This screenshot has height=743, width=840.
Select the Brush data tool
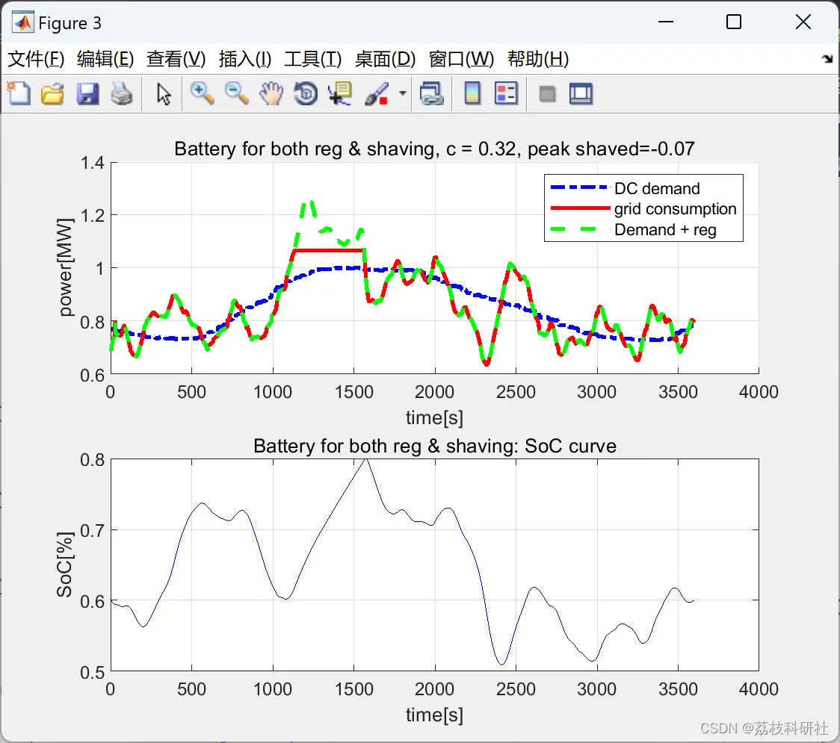[377, 93]
